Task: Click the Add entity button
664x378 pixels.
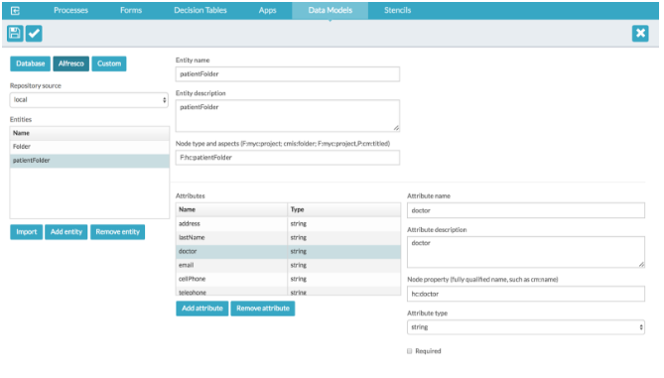Action: pos(66,232)
